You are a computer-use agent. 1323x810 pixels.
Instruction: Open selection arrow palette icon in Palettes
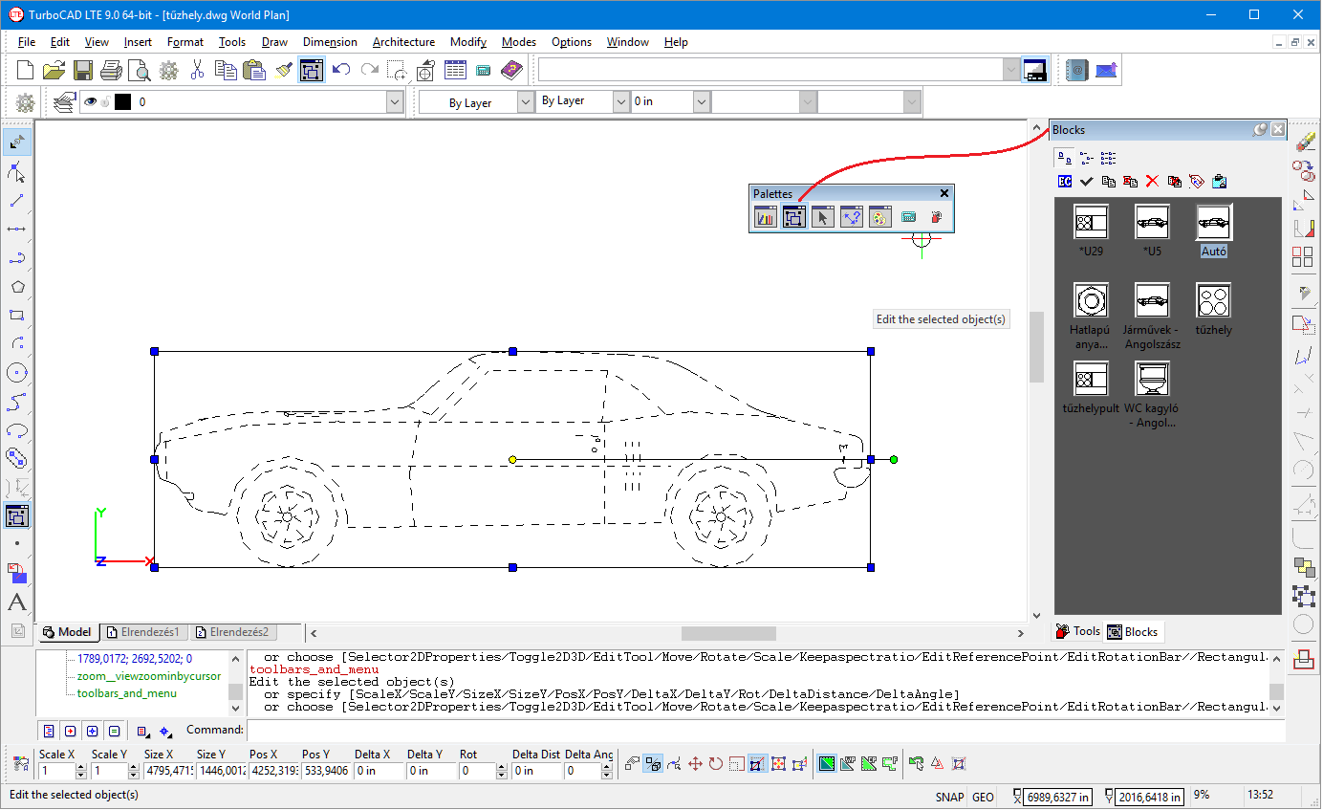tap(822, 218)
